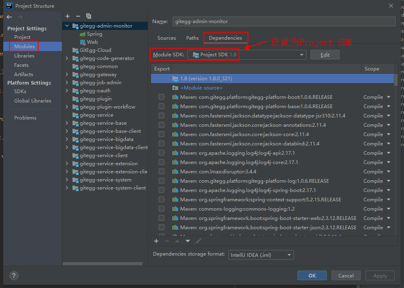404x288 pixels.
Task: Click the gitegg-plugin module folder icon
Action: [x=75, y=99]
